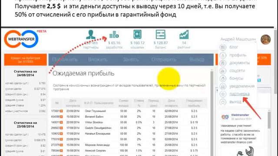Click the Webtransfer feed post logo
Screen dimensions: 278x156
click(x=225, y=117)
